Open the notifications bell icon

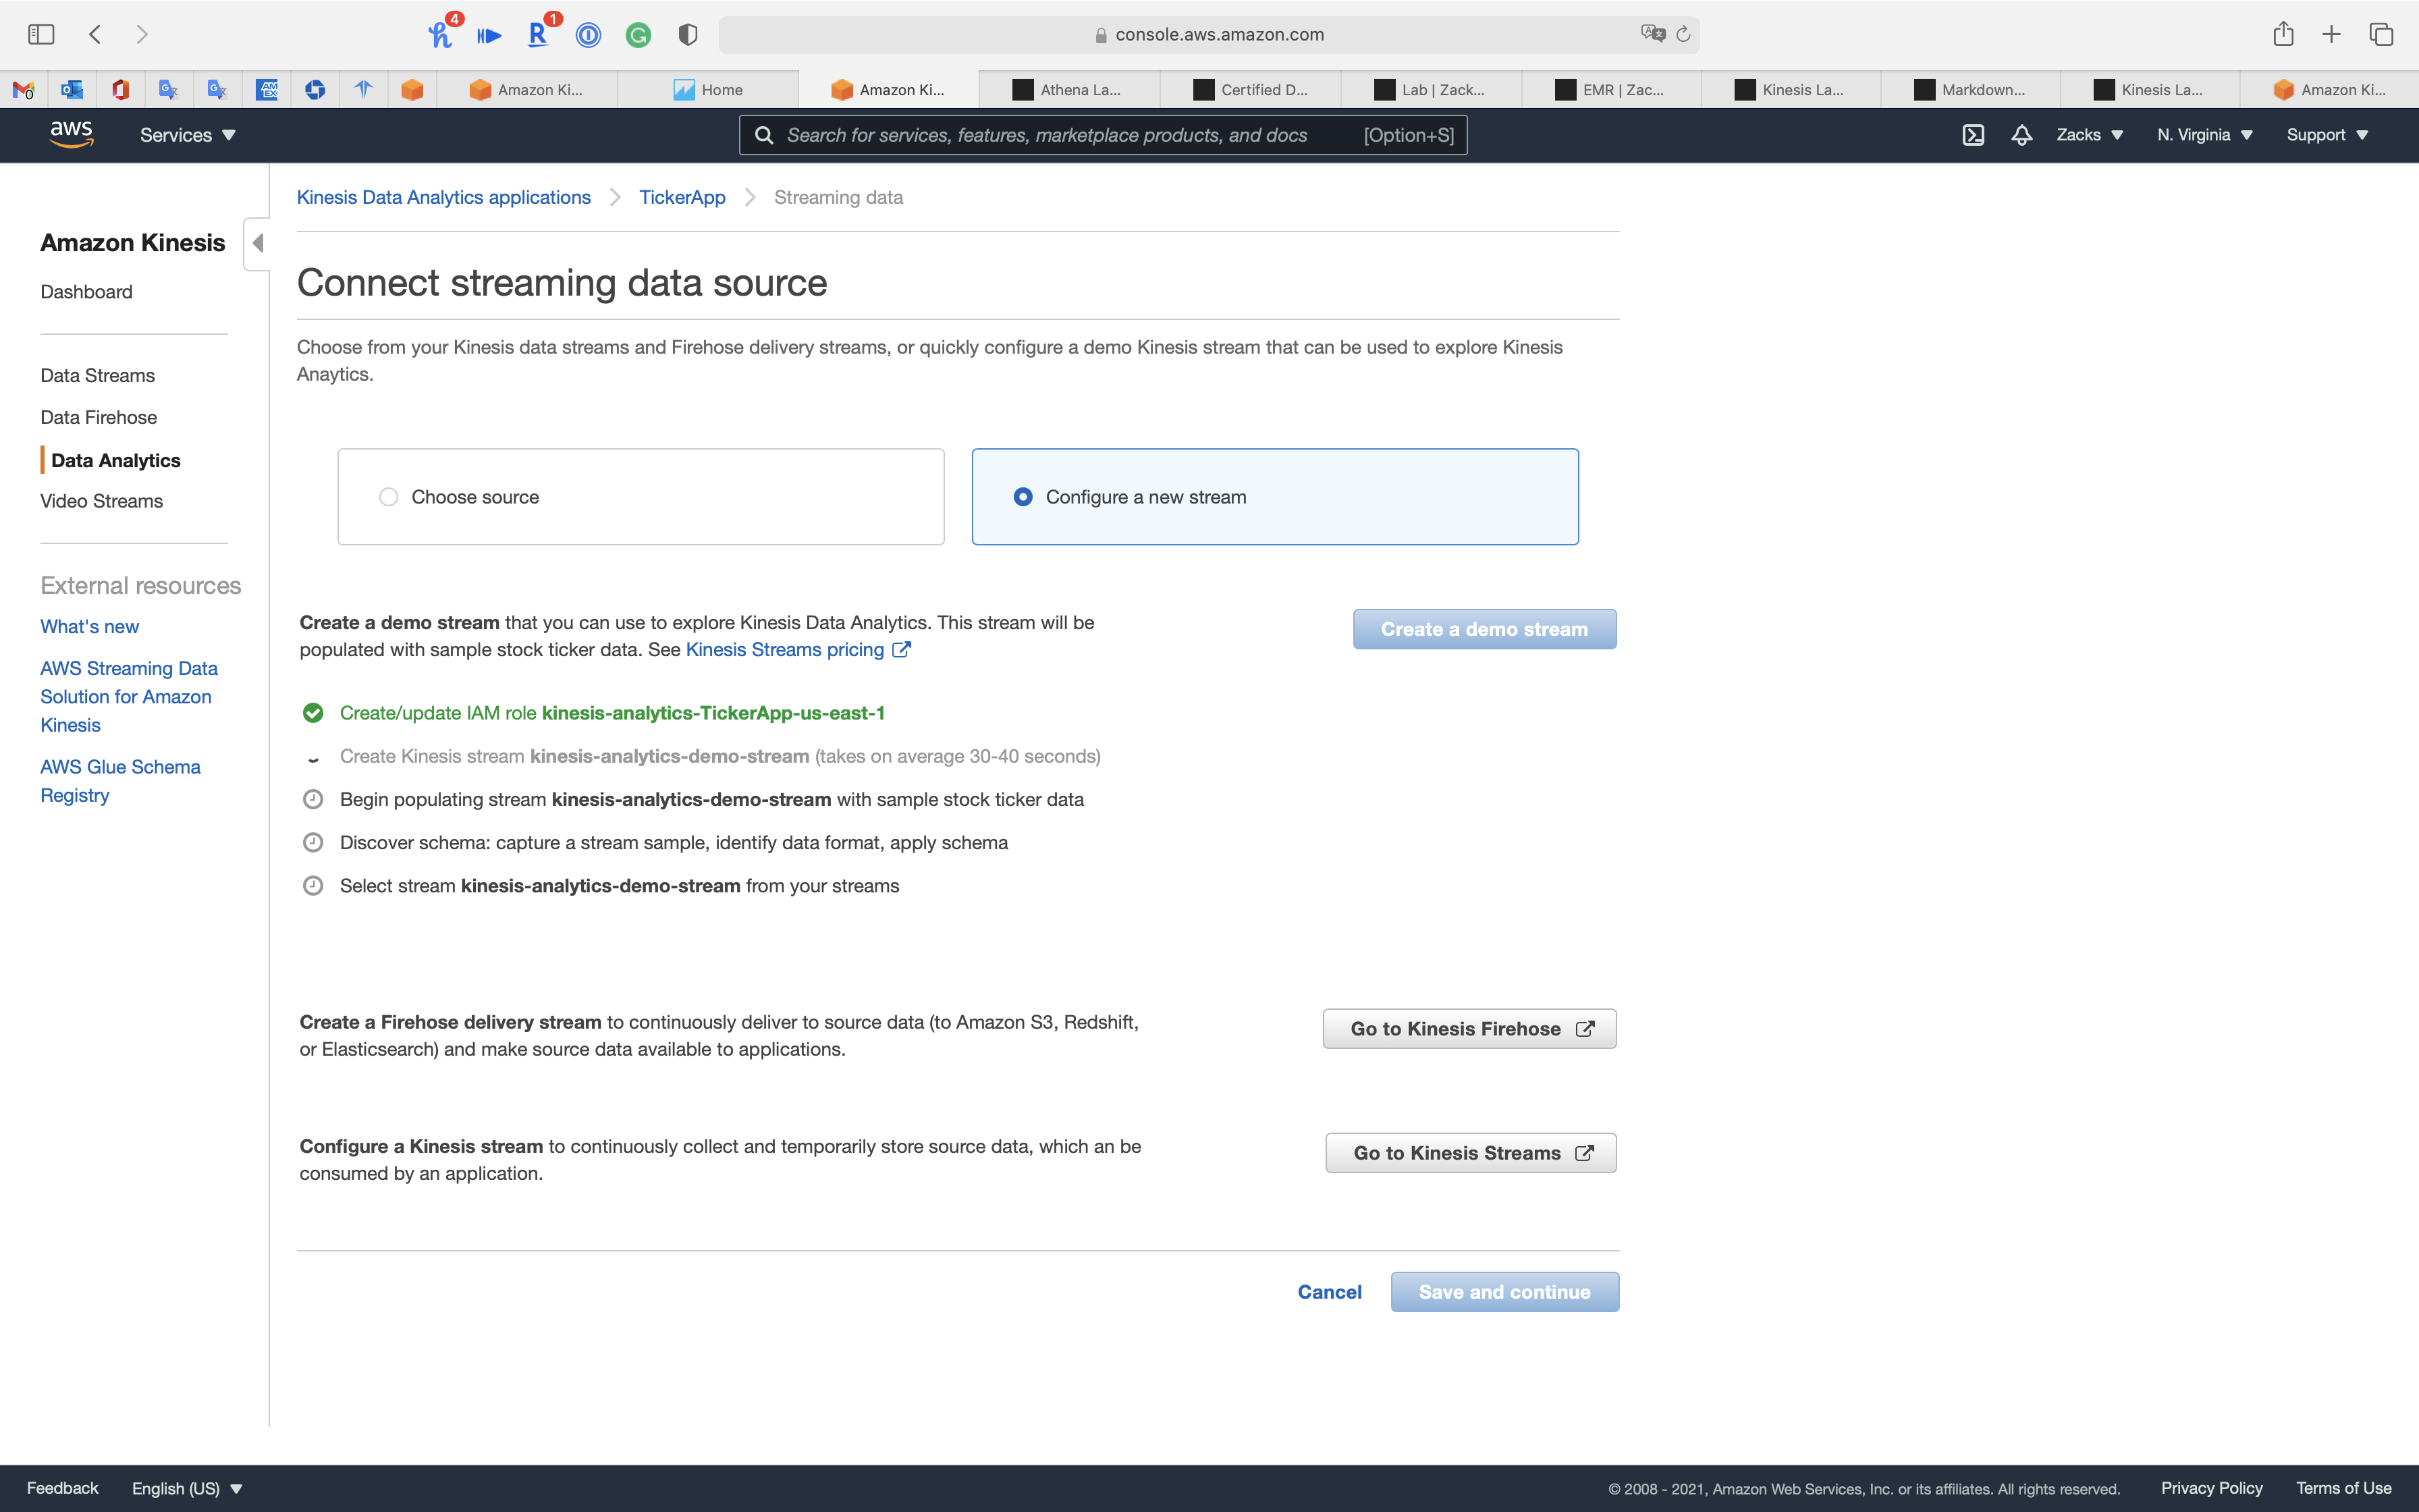2021,135
